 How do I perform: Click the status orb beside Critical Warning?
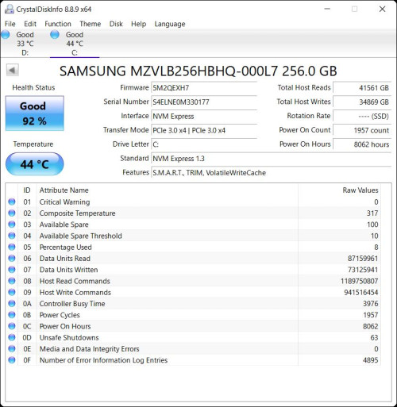pyautogui.click(x=12, y=202)
